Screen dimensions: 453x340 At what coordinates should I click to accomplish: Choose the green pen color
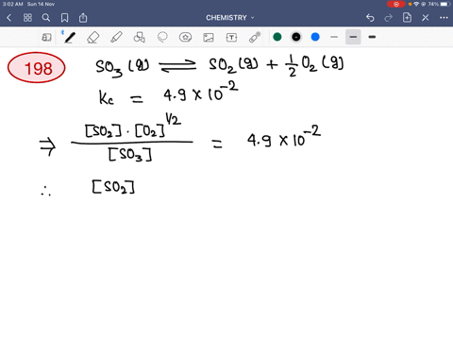[x=277, y=37]
